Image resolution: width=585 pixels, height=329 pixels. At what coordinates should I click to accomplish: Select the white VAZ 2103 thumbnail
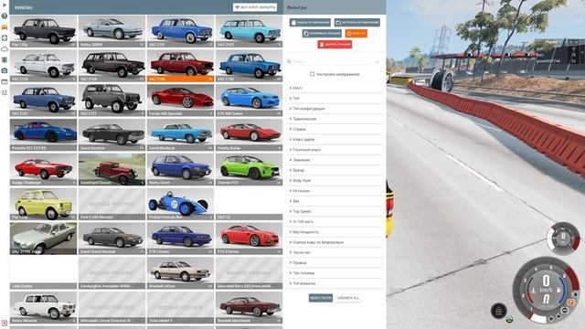(43, 66)
